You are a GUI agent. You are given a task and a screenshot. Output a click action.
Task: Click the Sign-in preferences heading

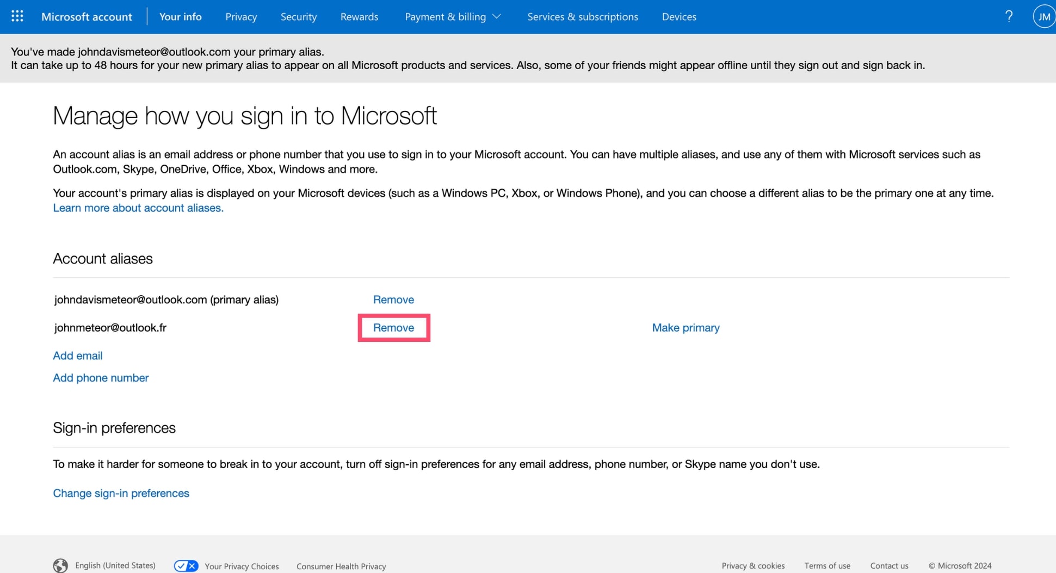coord(114,428)
